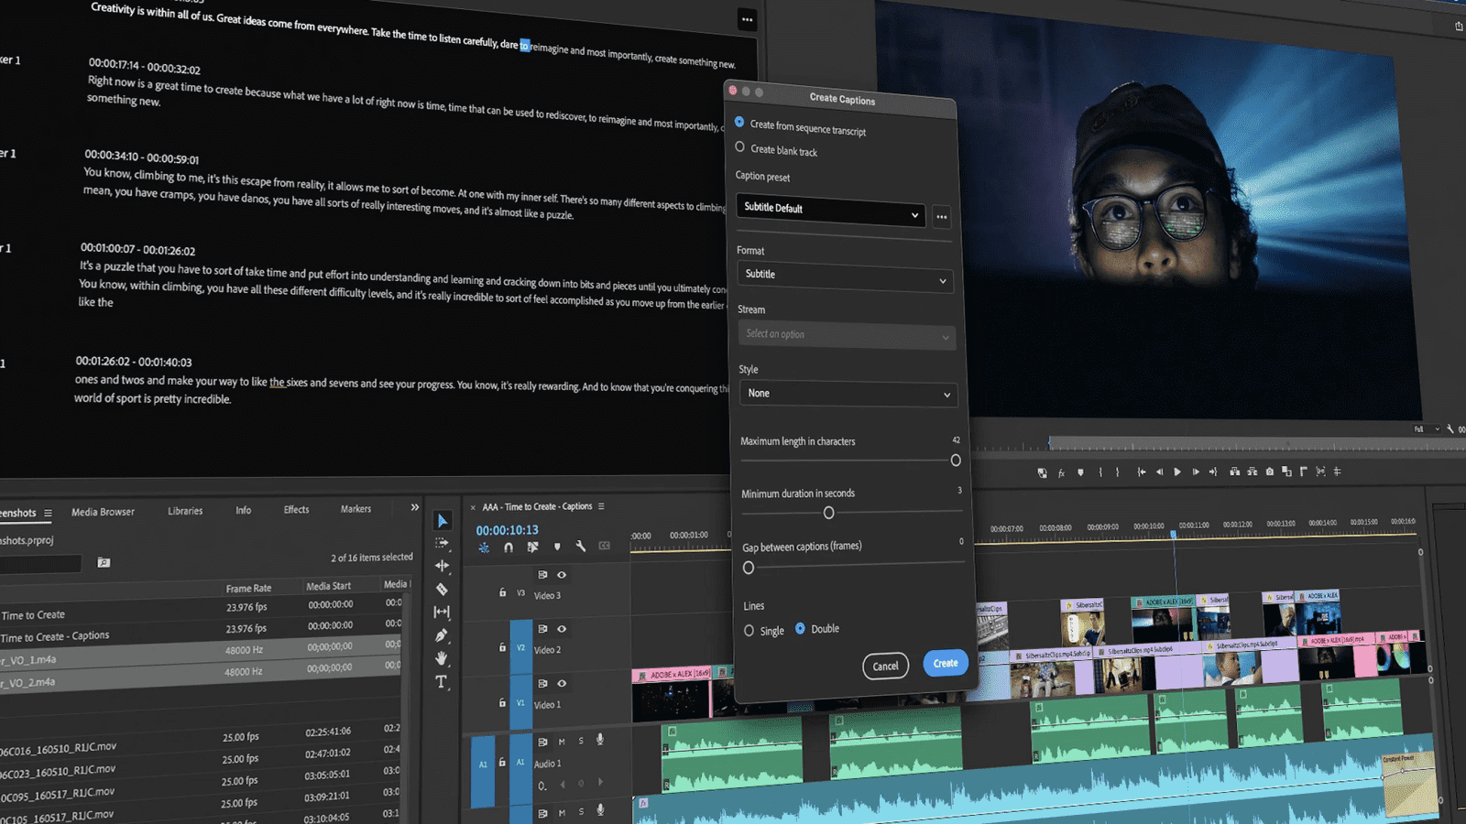The image size is (1466, 824).
Task: Click the Maximum length in characters slider handle
Action: click(x=956, y=461)
